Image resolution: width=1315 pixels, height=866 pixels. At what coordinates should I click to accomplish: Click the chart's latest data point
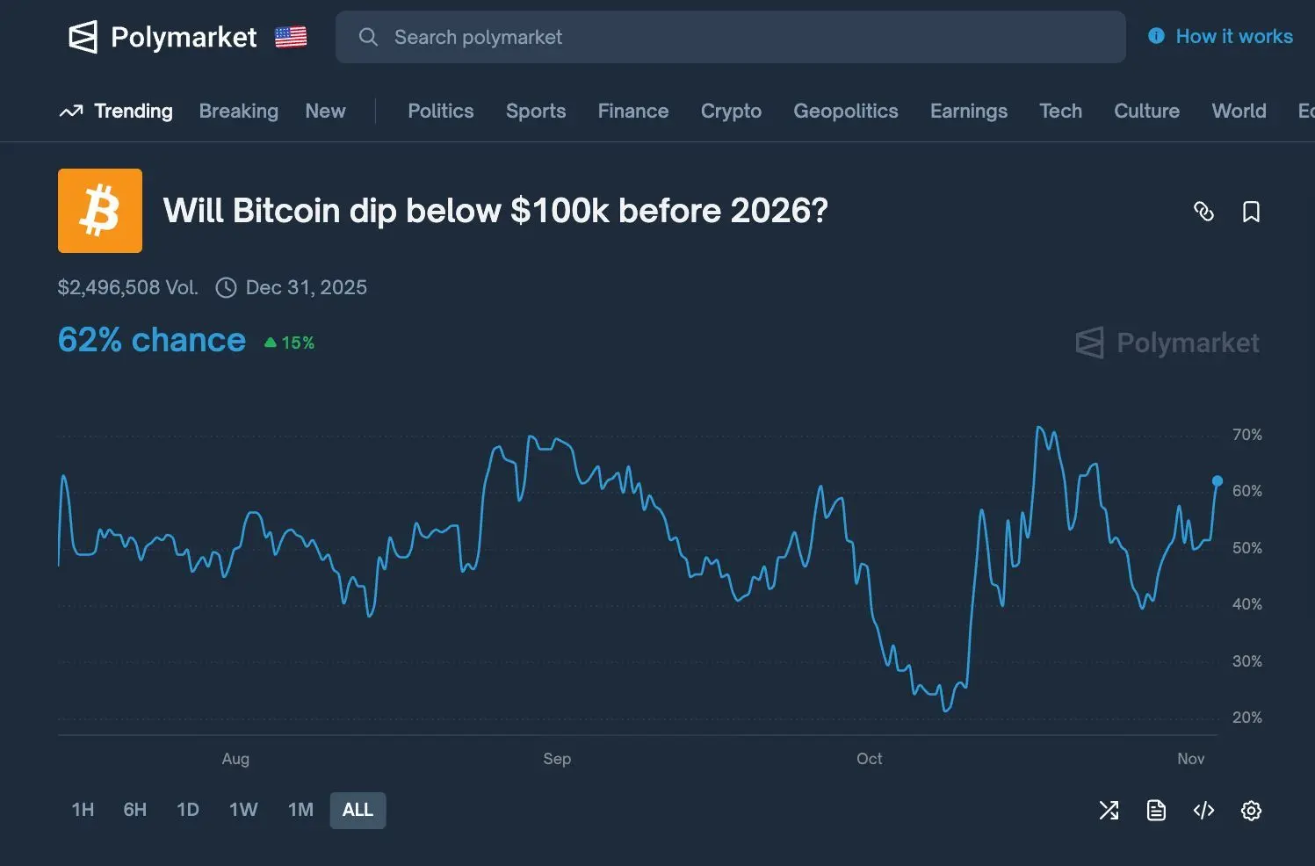pyautogui.click(x=1217, y=481)
